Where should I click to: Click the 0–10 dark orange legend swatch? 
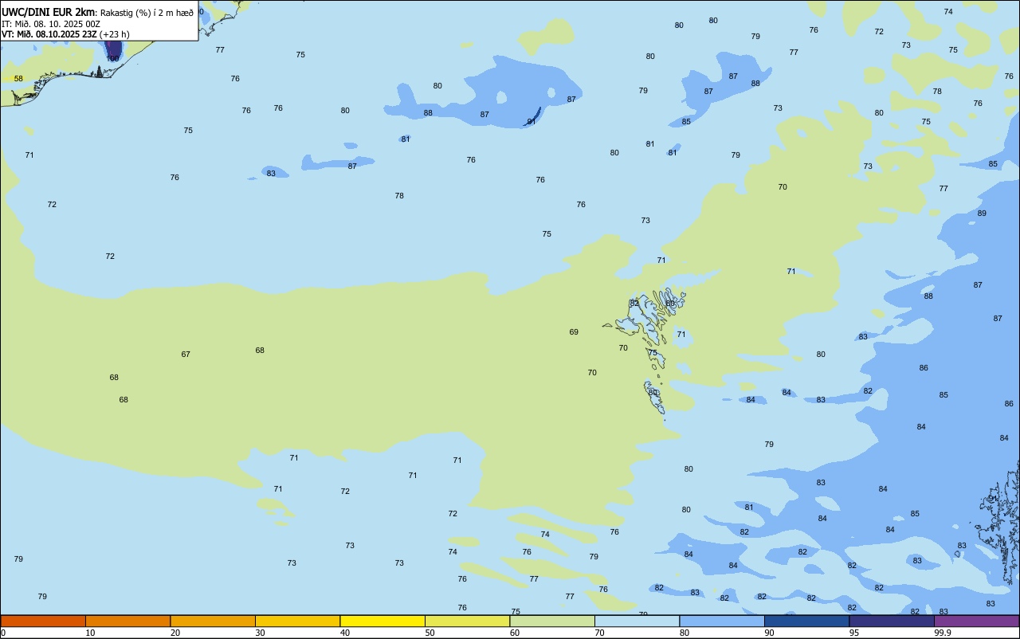coord(43,621)
